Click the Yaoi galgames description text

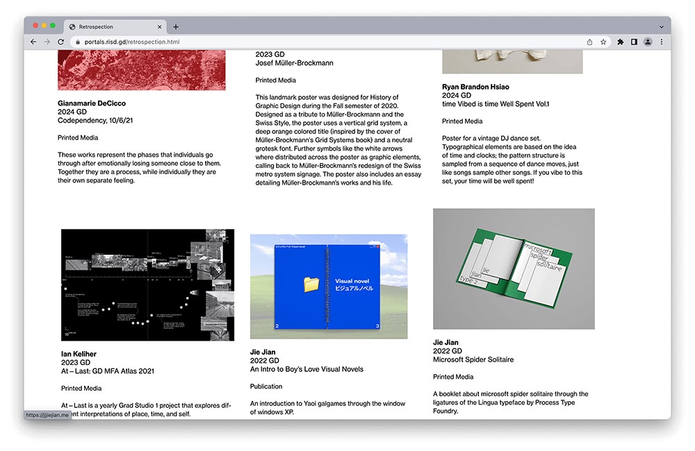click(327, 407)
